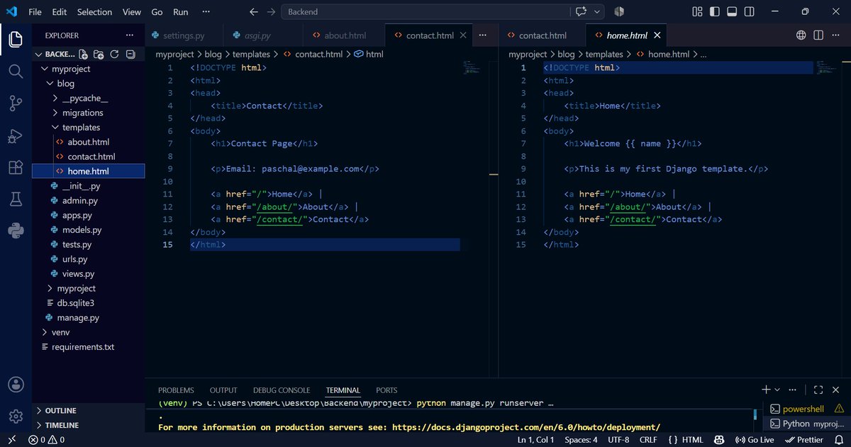This screenshot has width=851, height=447.
Task: Switch to the settings.py tab
Action: [x=183, y=35]
